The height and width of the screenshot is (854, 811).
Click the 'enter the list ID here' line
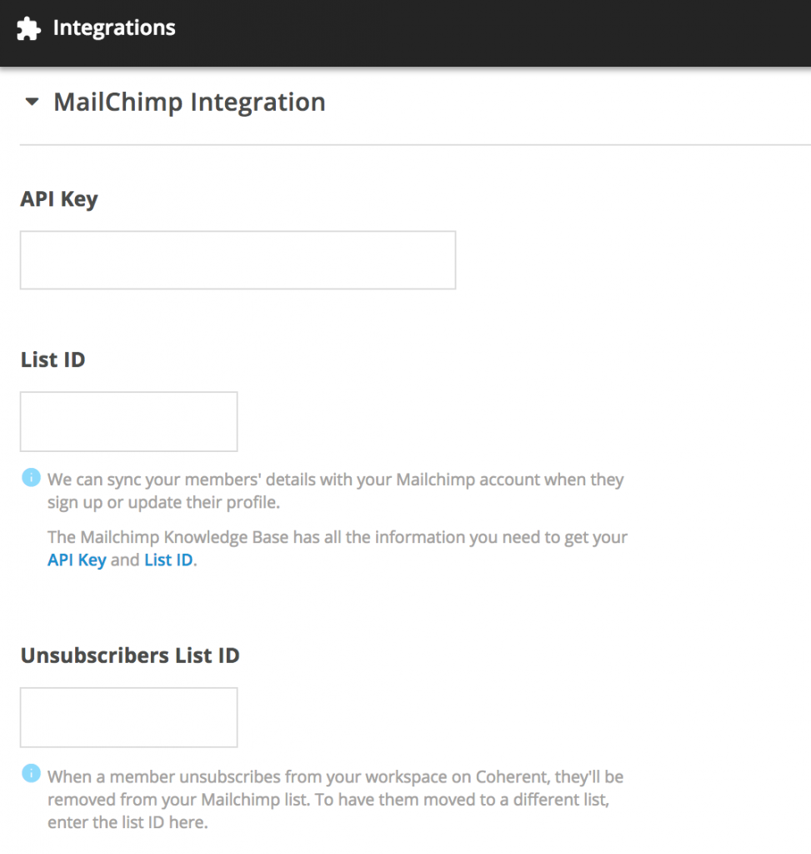(x=128, y=821)
